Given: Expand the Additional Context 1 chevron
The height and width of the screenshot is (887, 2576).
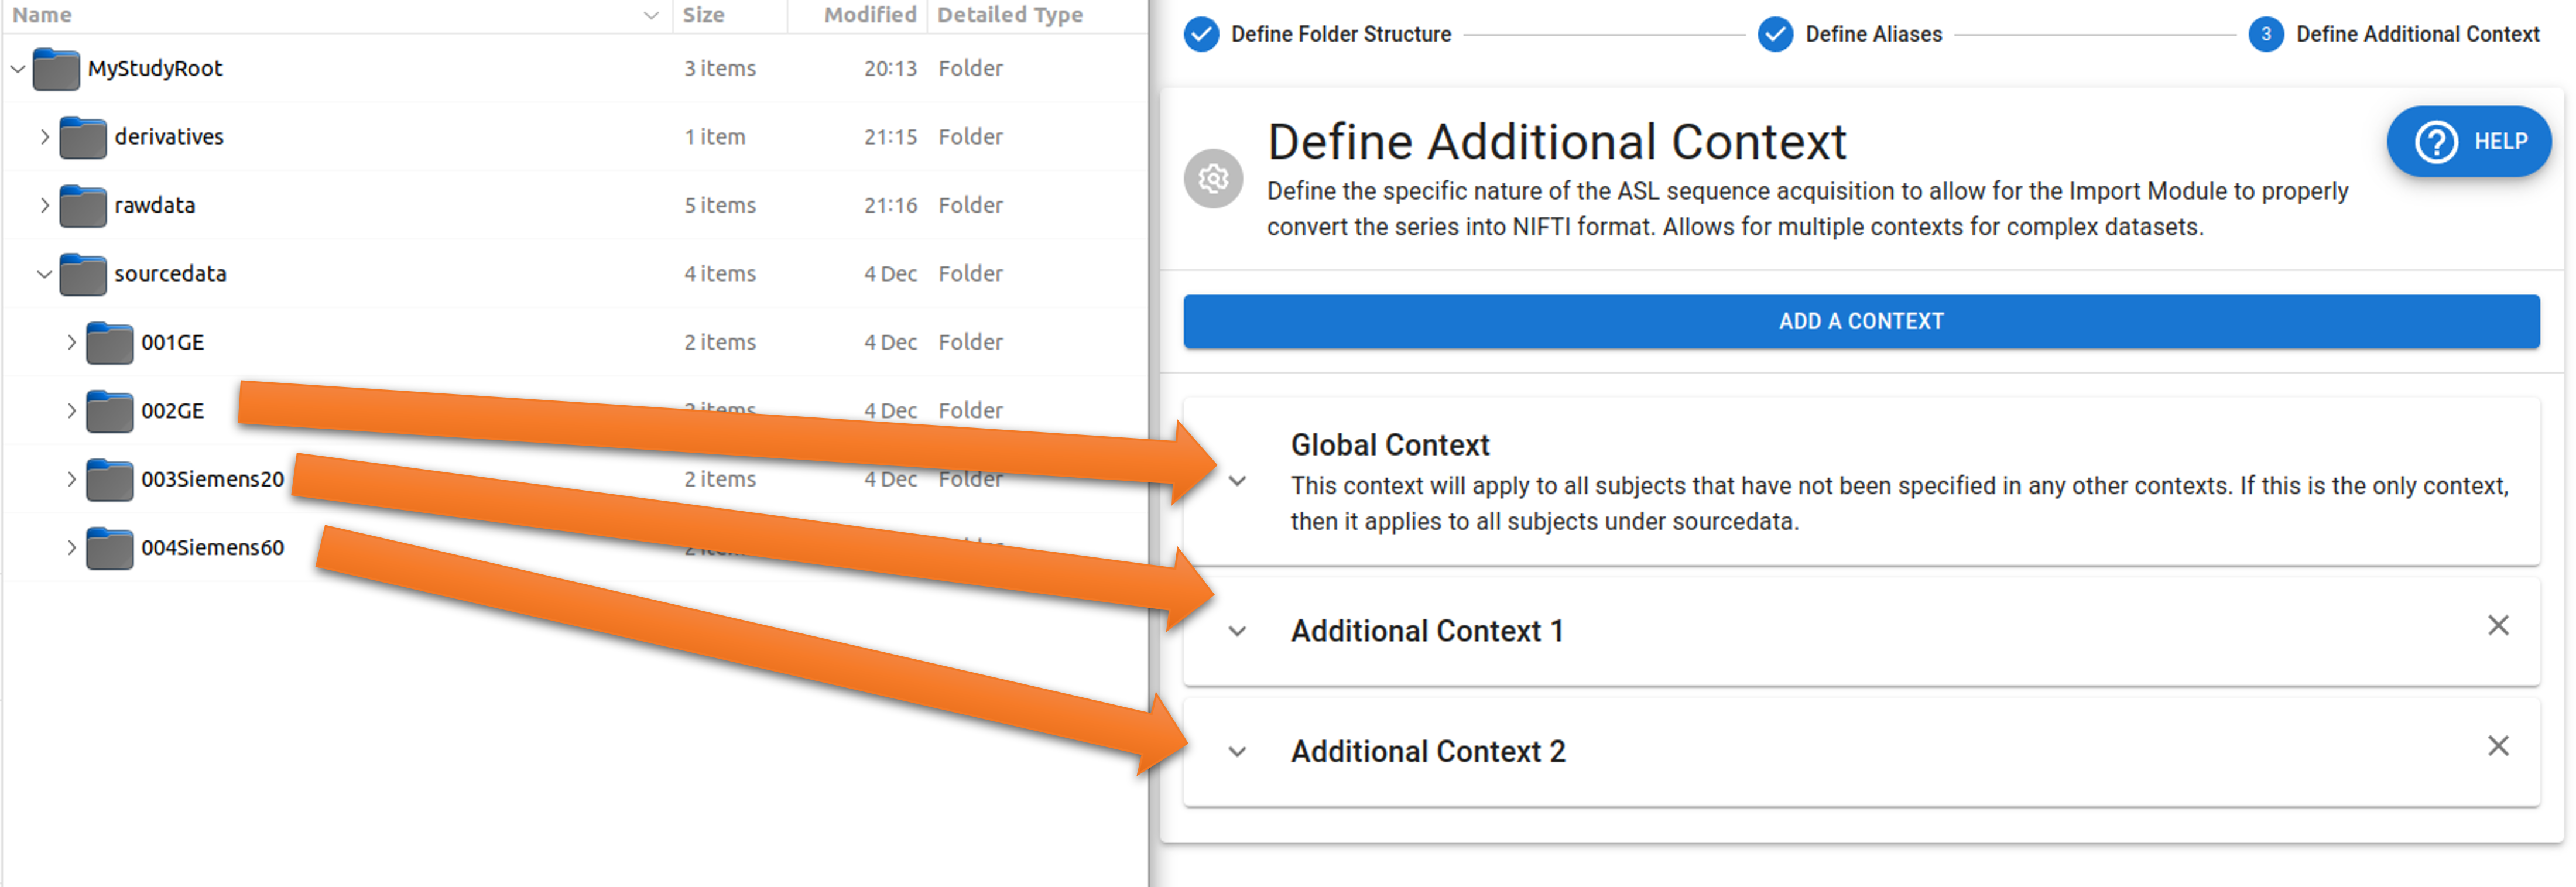Looking at the screenshot, I should 1237,632.
